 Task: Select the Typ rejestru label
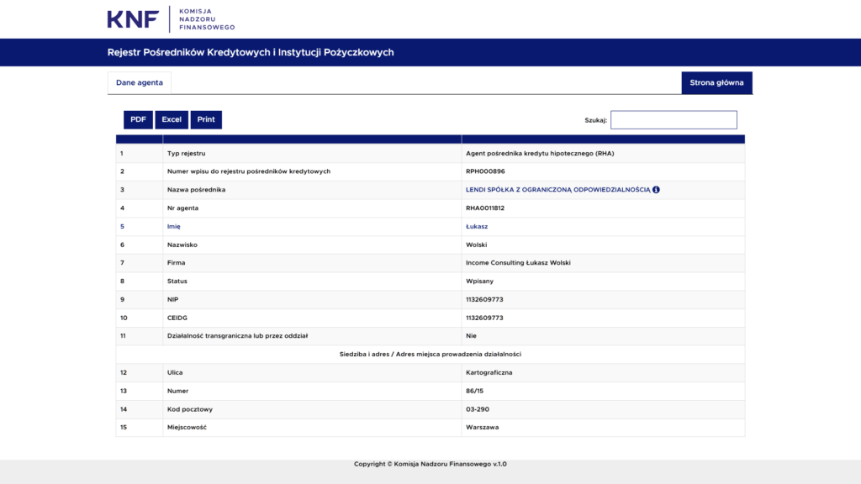click(186, 154)
